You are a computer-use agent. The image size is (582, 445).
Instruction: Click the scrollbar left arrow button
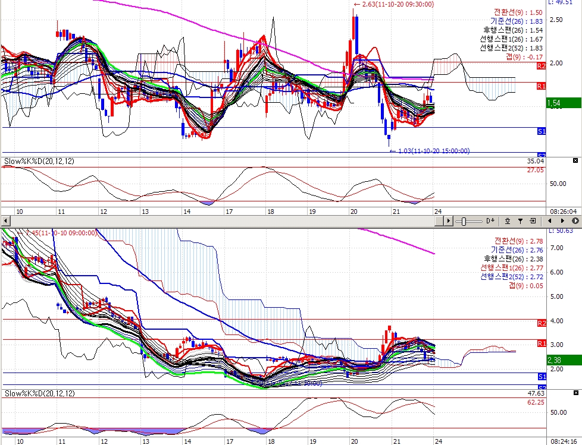[5, 221]
